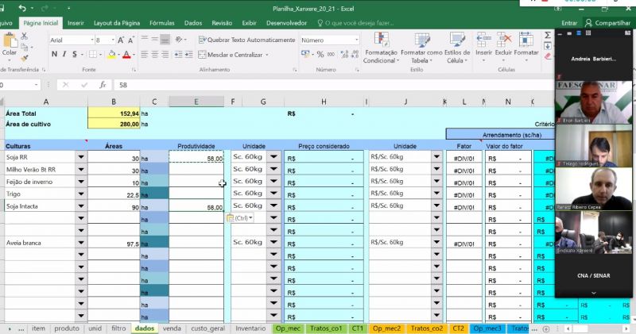The image size is (636, 334).
Task: Open the font name box Arial
Action: 72,40
